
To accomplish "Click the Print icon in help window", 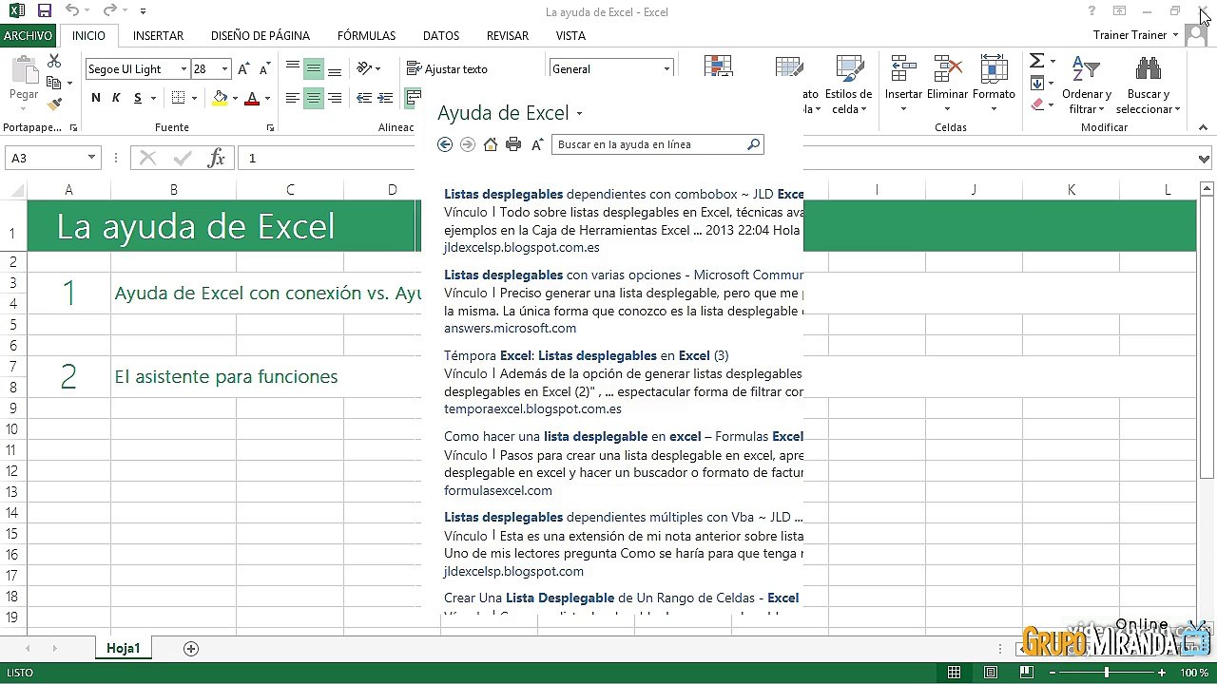I will tap(513, 144).
